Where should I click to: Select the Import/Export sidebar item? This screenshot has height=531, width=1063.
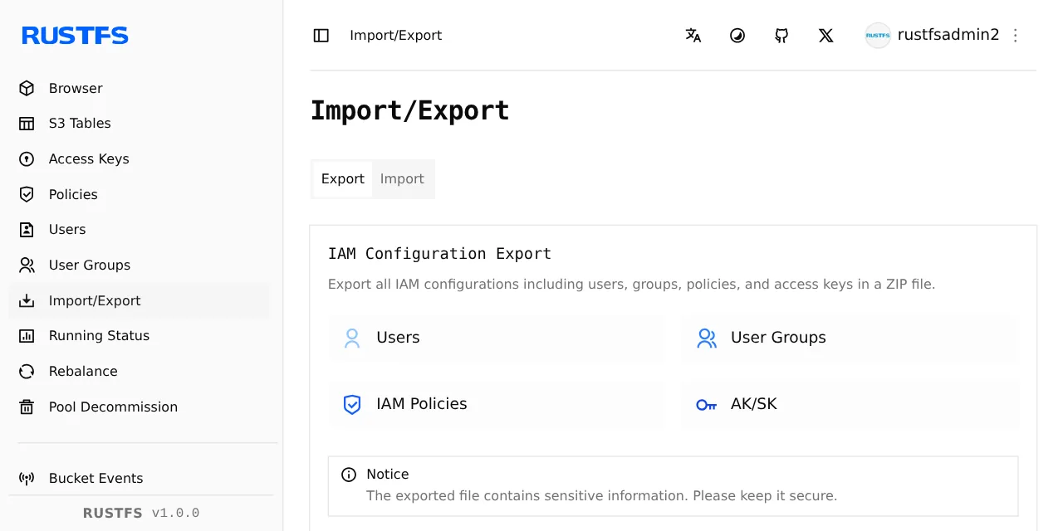click(x=140, y=300)
